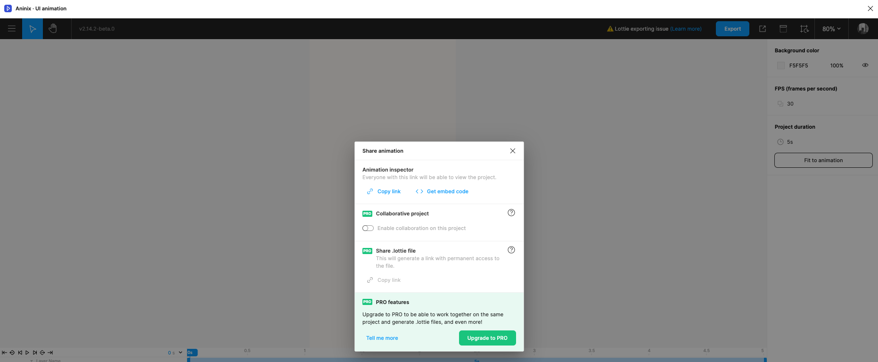This screenshot has width=878, height=362.
Task: Edit the FPS value 30
Action: click(x=790, y=104)
